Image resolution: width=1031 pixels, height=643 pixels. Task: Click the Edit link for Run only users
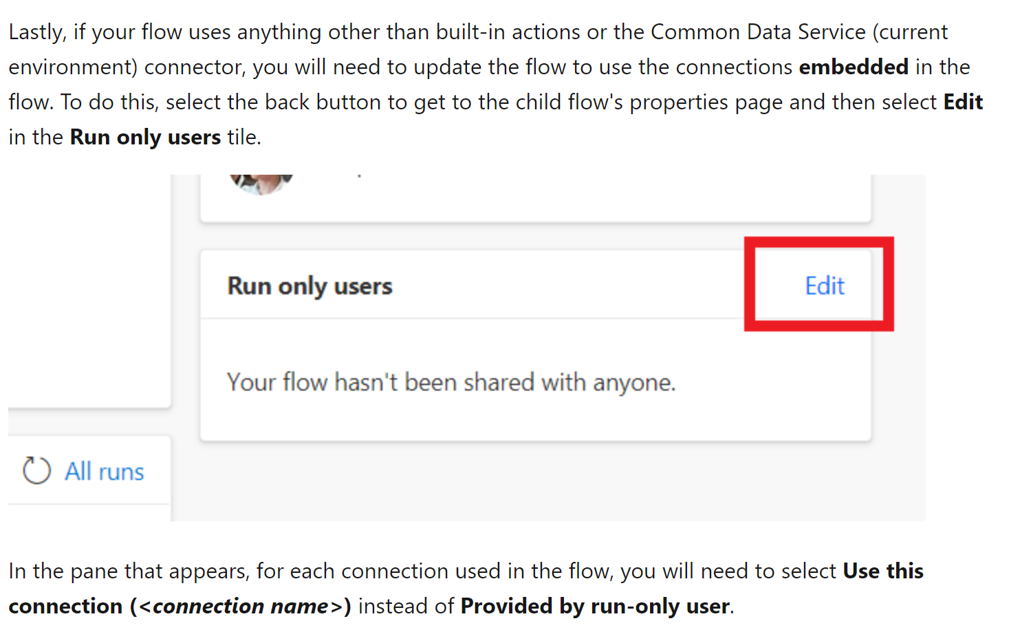click(x=824, y=285)
